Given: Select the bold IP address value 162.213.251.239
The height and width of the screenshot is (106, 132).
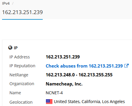Looking at the screenshot, I should 63,57.
